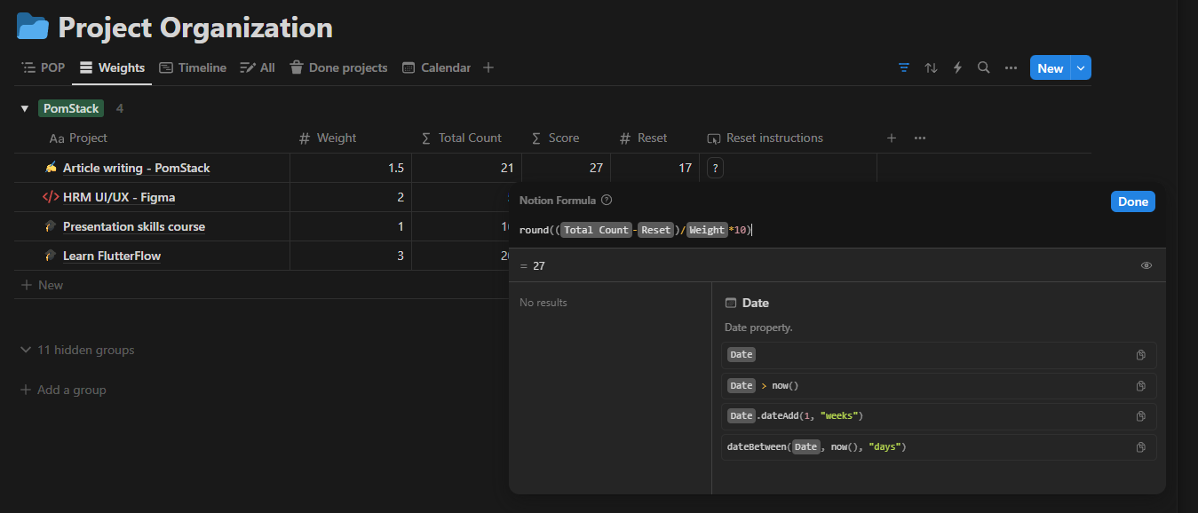Open Learn FlutterFlow page
The width and height of the screenshot is (1198, 513).
(x=112, y=256)
